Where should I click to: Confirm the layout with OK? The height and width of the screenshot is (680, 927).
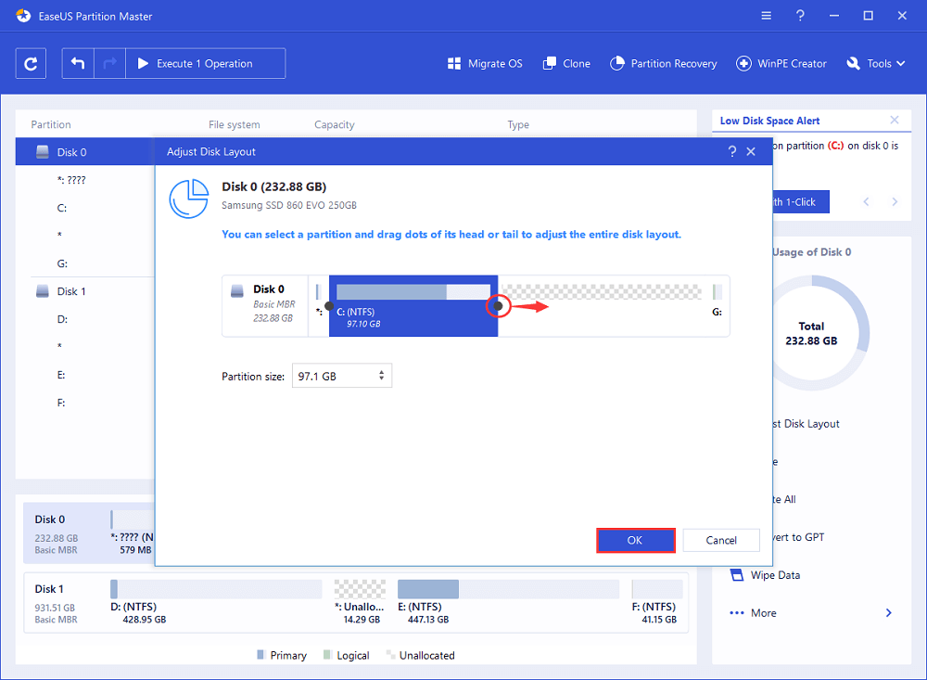click(x=635, y=541)
